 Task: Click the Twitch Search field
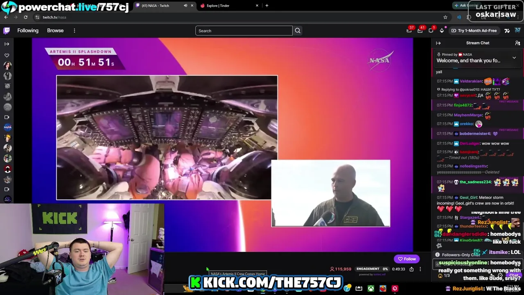244,31
